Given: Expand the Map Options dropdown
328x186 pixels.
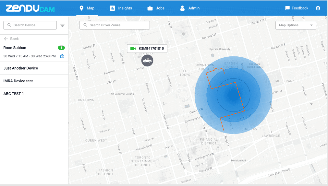Looking at the screenshot, I should 295,25.
